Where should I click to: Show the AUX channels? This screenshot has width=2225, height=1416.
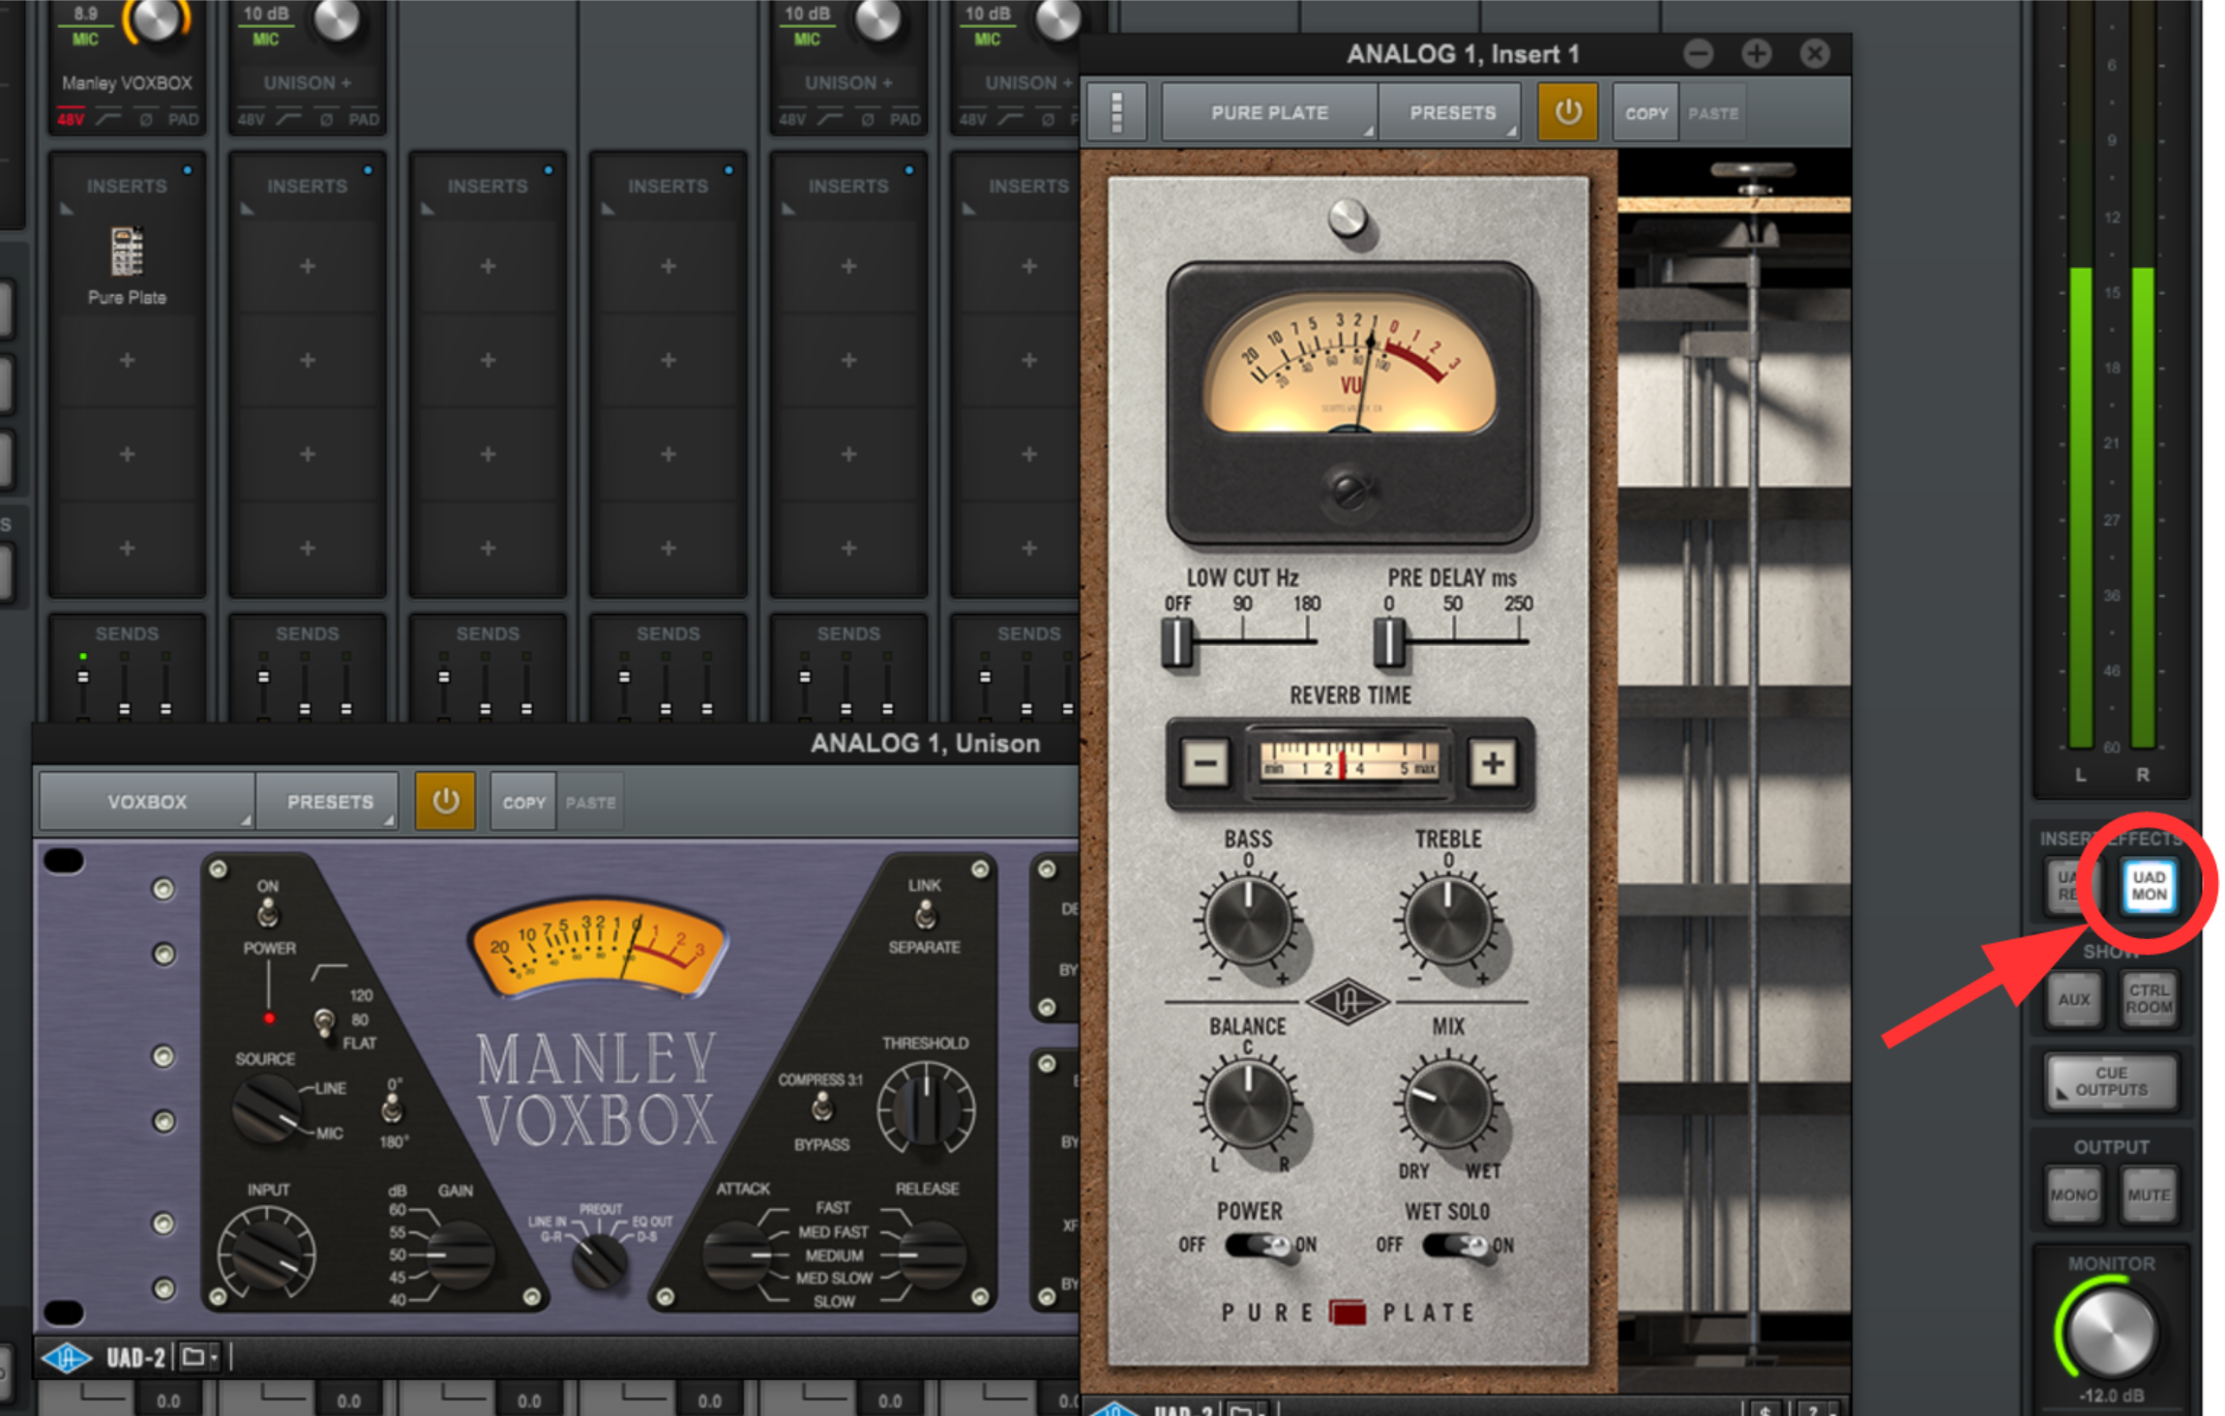pyautogui.click(x=2073, y=999)
